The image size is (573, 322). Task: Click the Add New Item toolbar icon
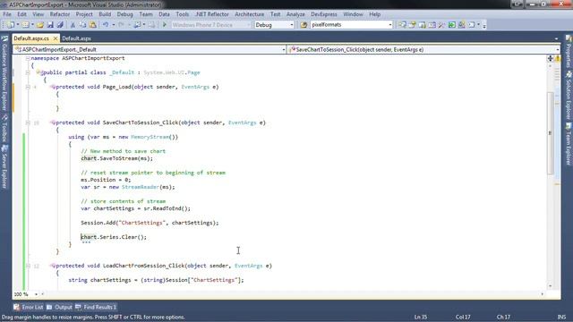[x=25, y=25]
